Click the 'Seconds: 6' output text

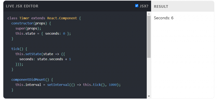[x=164, y=18]
